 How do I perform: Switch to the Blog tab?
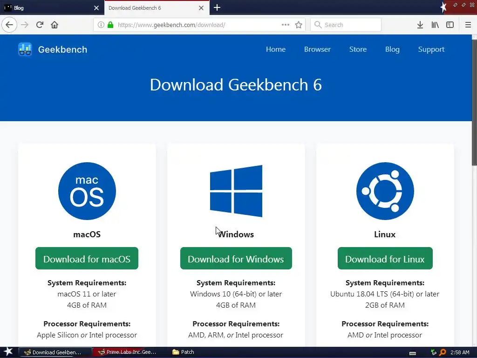(x=47, y=8)
